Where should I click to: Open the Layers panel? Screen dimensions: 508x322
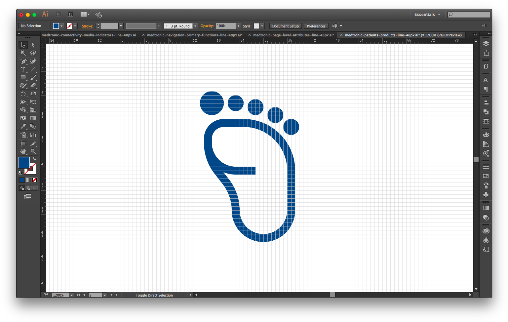[486, 43]
